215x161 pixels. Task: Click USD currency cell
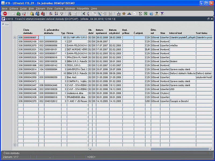coord(148,101)
